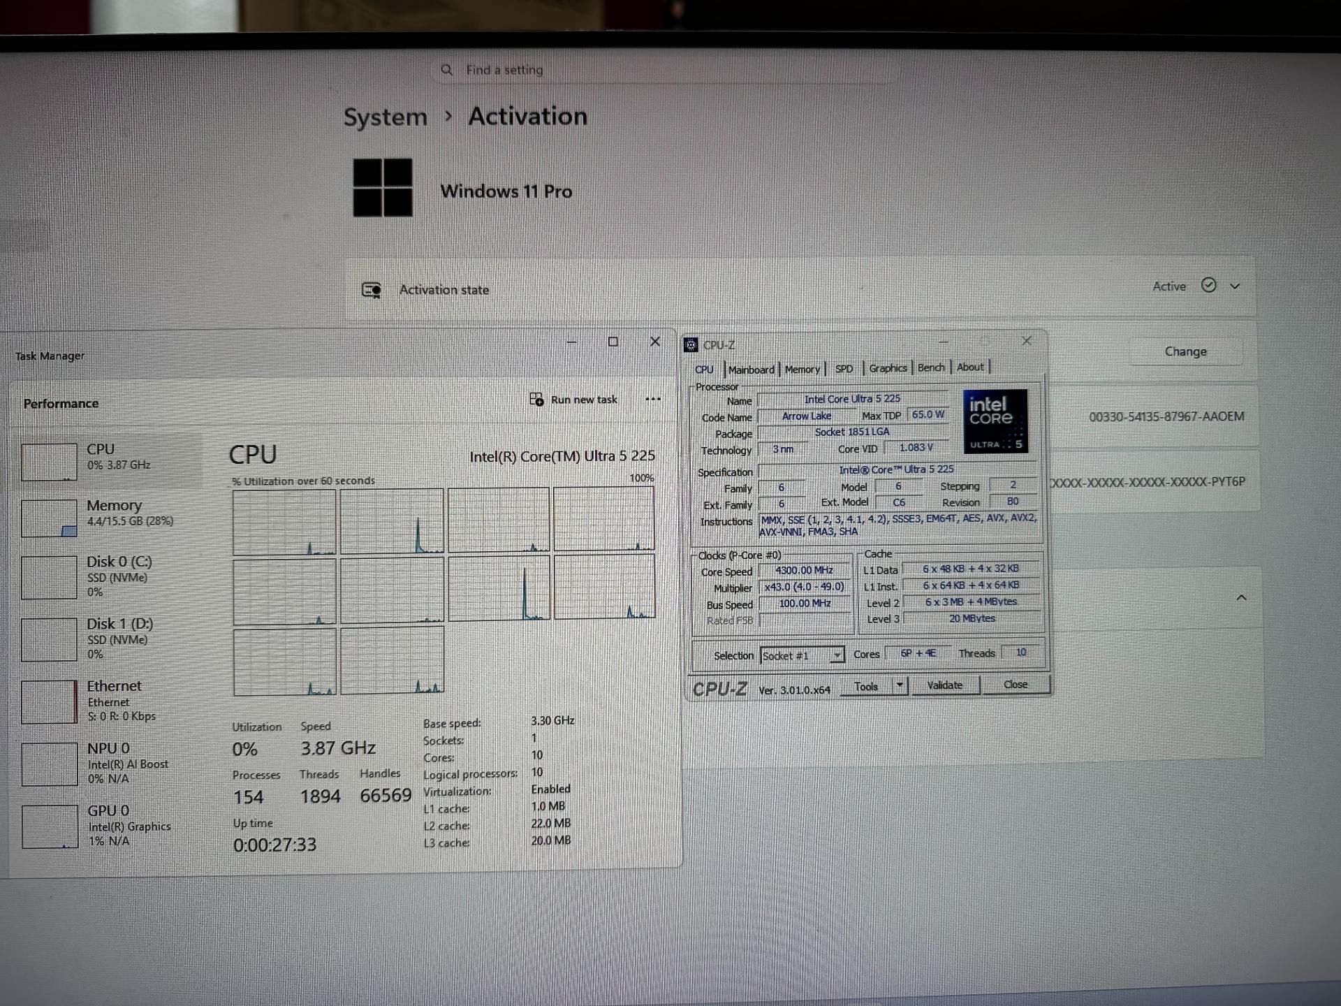Click the Max TDP 65.0 W value

(928, 414)
